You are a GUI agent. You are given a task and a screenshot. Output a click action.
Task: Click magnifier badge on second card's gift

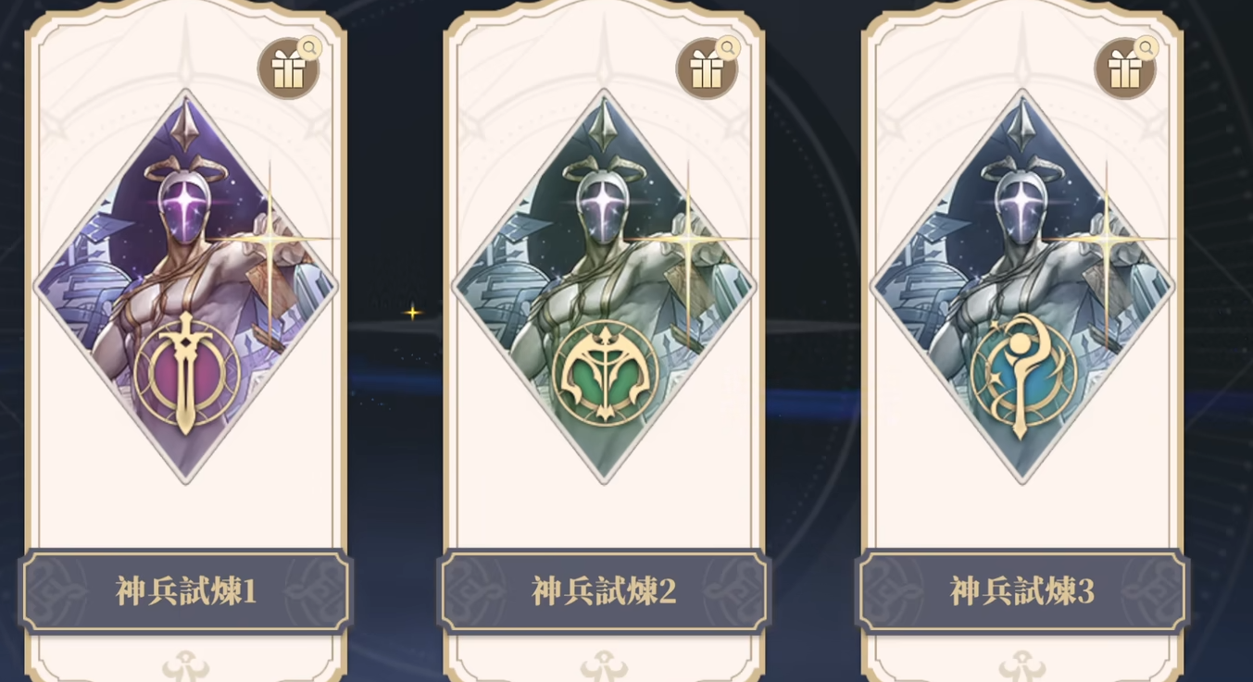(x=728, y=47)
